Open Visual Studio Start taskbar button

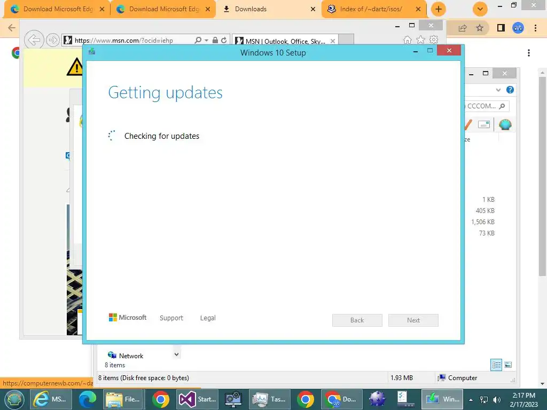[x=198, y=399]
